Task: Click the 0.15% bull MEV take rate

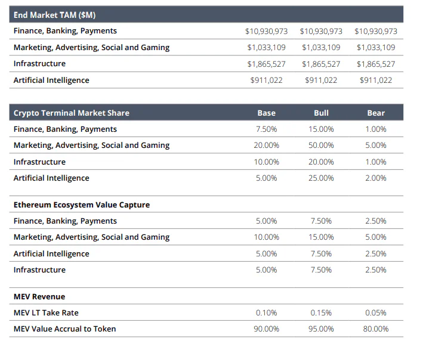Action: [321, 312]
